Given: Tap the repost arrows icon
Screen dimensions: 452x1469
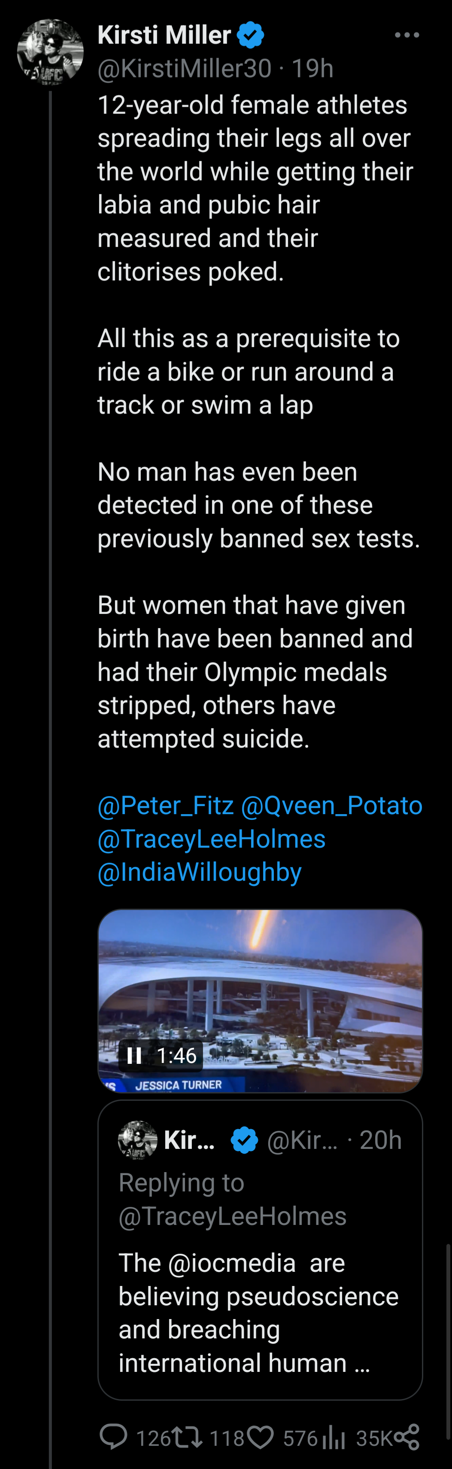Looking at the screenshot, I should (188, 1437).
